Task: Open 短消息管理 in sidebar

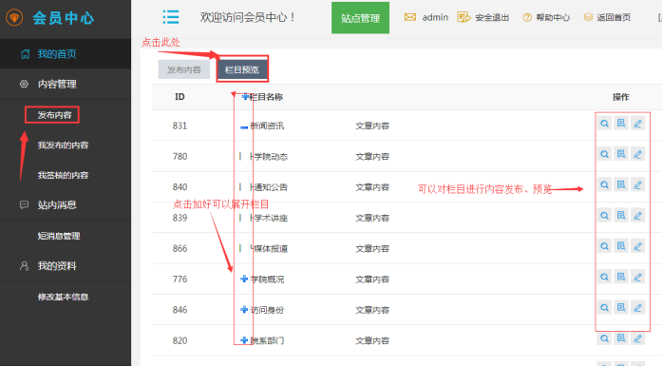Action: (x=59, y=236)
